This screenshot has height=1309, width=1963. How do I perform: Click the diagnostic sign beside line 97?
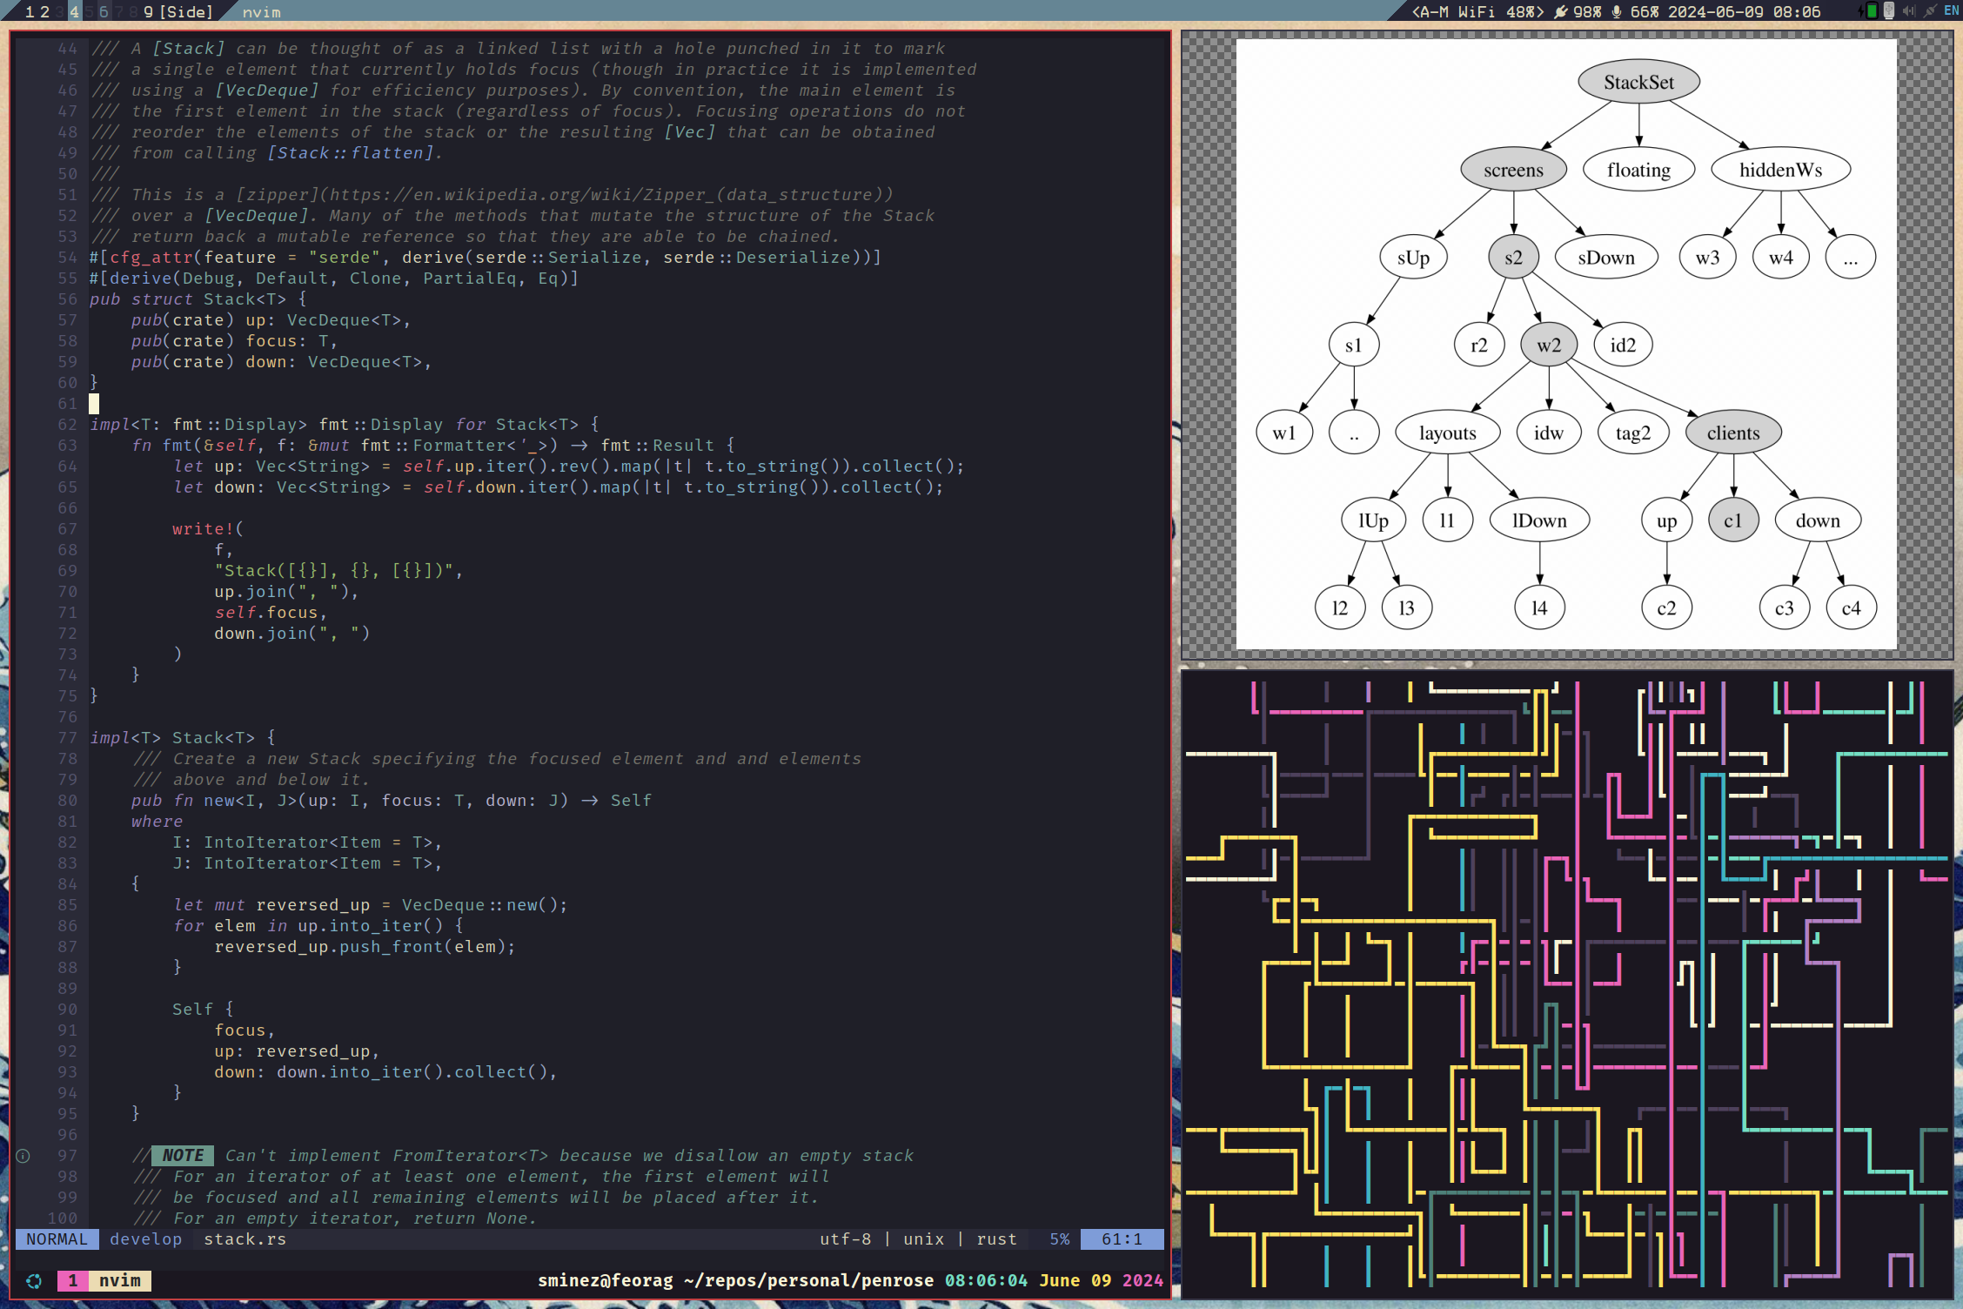[23, 1156]
